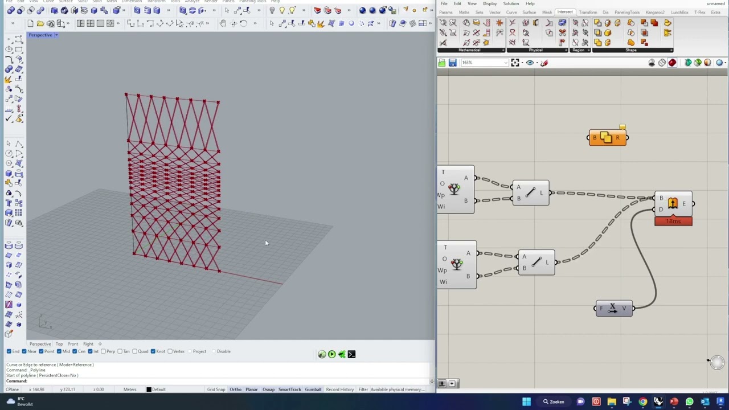The width and height of the screenshot is (729, 410).
Task: Zoom extents icon in Grasshopper canvas toolbar
Action: 515,63
